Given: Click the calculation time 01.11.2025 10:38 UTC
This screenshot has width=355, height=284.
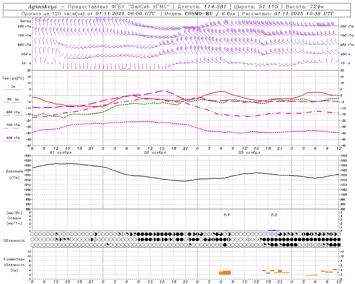Looking at the screenshot, I should pyautogui.click(x=304, y=14).
